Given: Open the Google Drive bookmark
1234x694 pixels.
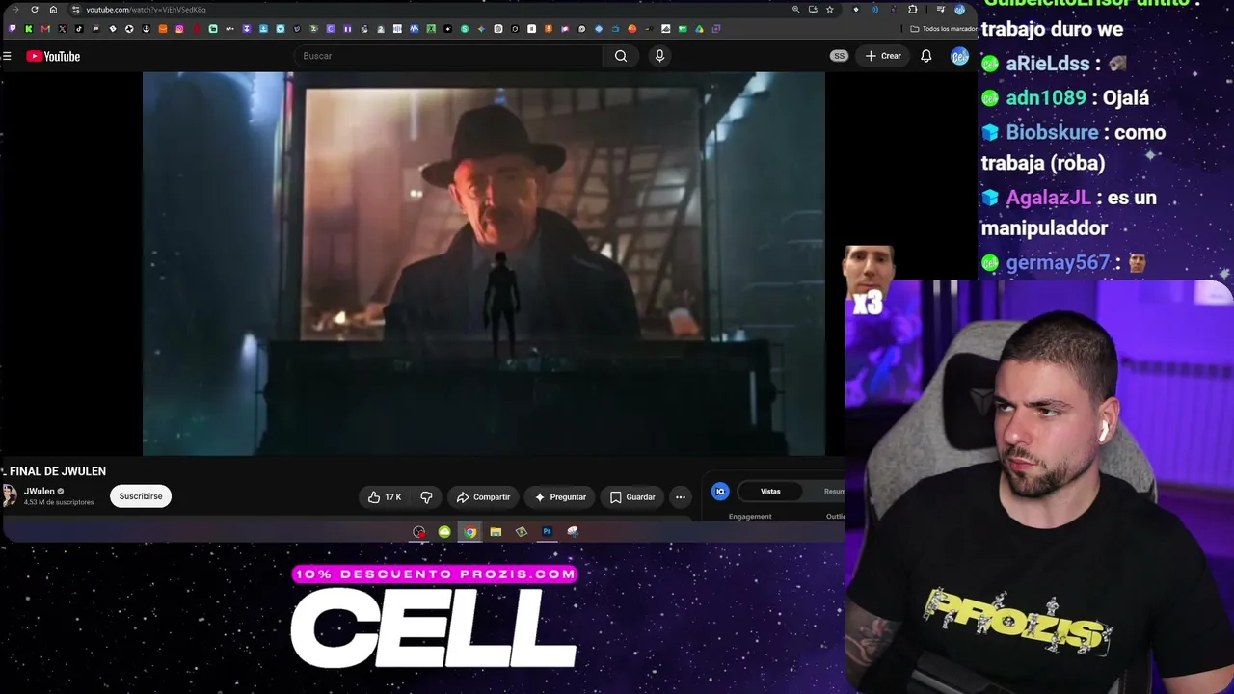Looking at the screenshot, I should [699, 29].
